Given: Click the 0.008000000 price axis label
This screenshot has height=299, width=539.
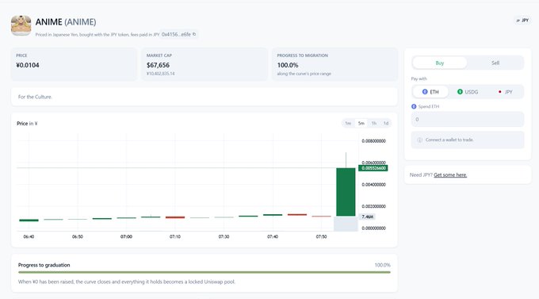Looking at the screenshot, I should [x=373, y=140].
